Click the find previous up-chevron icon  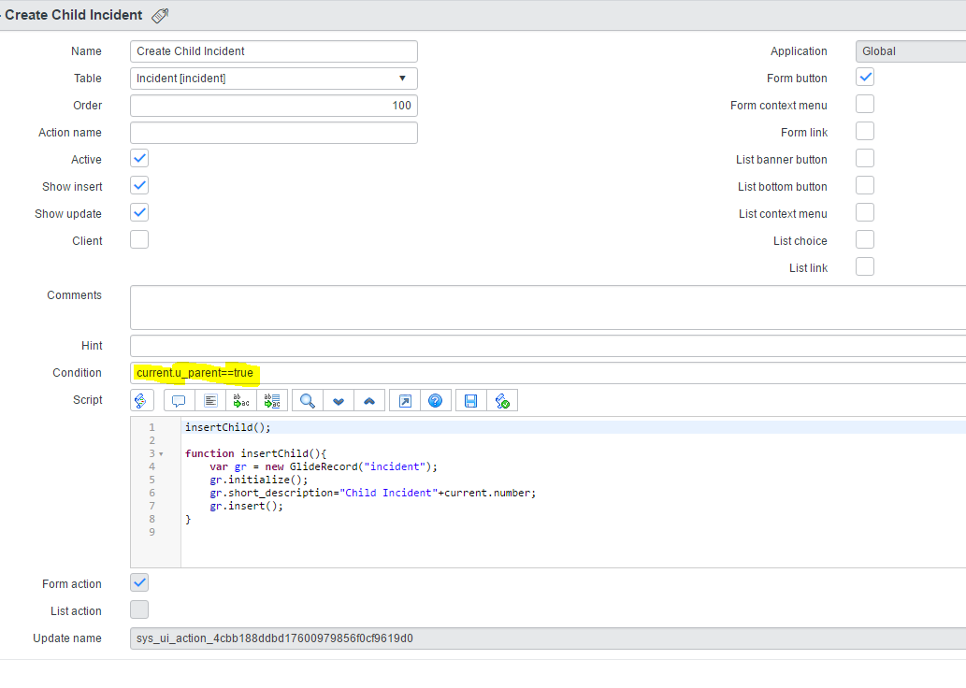click(369, 401)
